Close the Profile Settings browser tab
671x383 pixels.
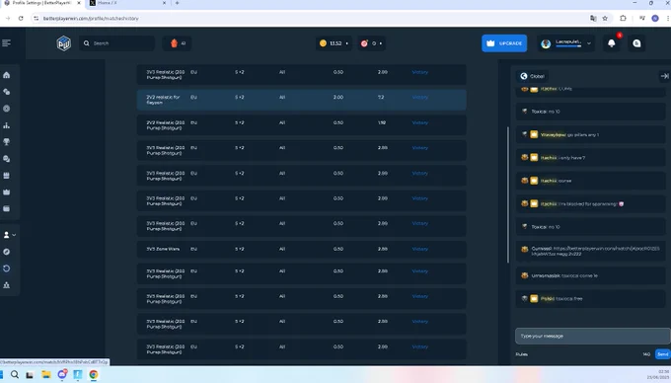tap(79, 3)
